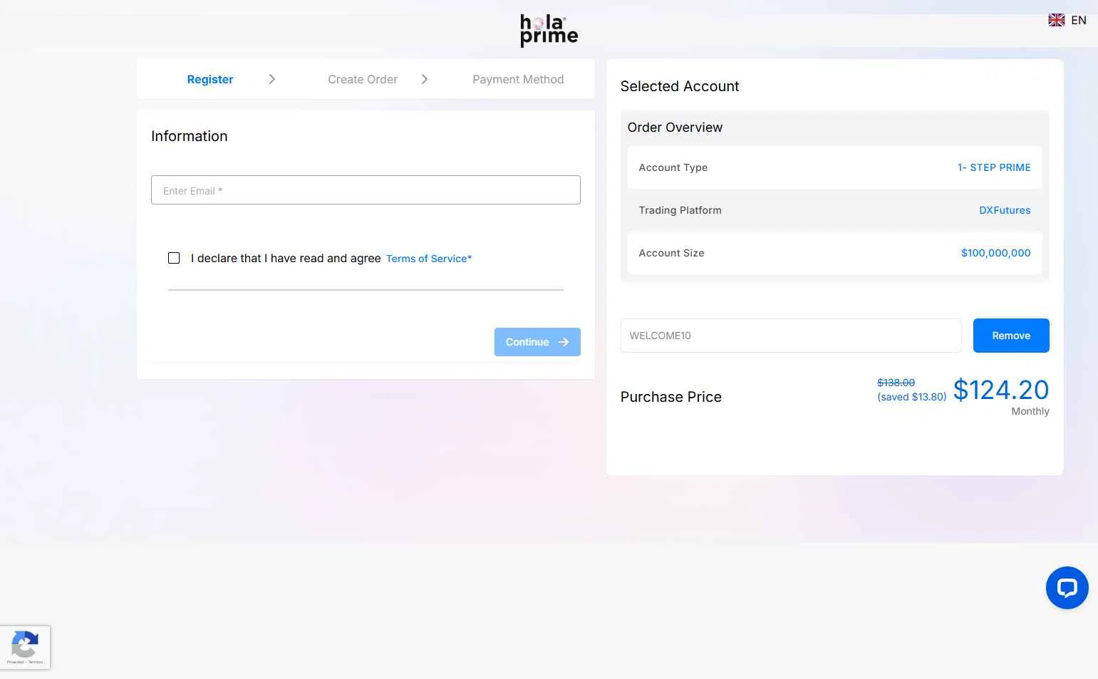Screen dimensions: 1098x679
Task: Click the declaration agreement text
Action: click(286, 258)
